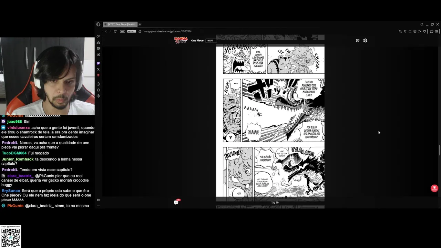The width and height of the screenshot is (441, 248).
Task: Open the comments bubble with red badge
Action: (x=176, y=202)
